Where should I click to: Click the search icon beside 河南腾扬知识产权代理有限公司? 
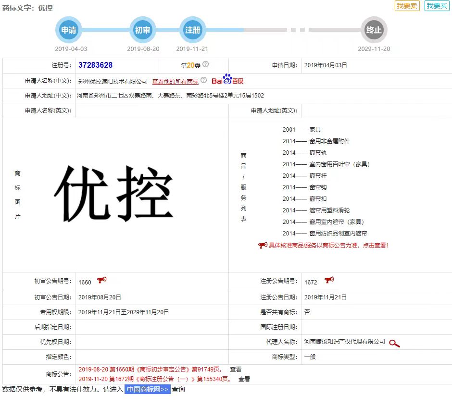pos(394,344)
